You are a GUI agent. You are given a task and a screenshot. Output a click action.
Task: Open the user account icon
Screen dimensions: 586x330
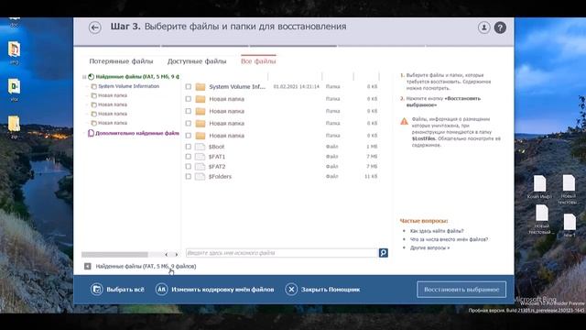point(483,27)
